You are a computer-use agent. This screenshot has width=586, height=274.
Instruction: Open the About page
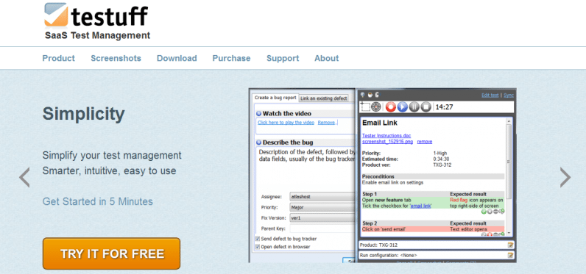pyautogui.click(x=327, y=58)
